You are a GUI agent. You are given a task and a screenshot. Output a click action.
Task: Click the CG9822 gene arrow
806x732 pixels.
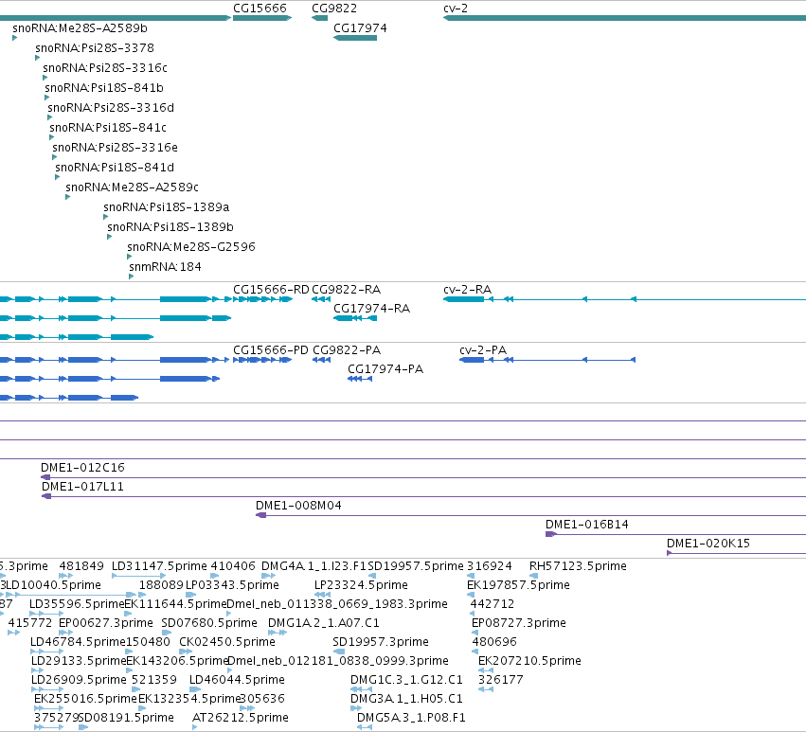pos(319,18)
